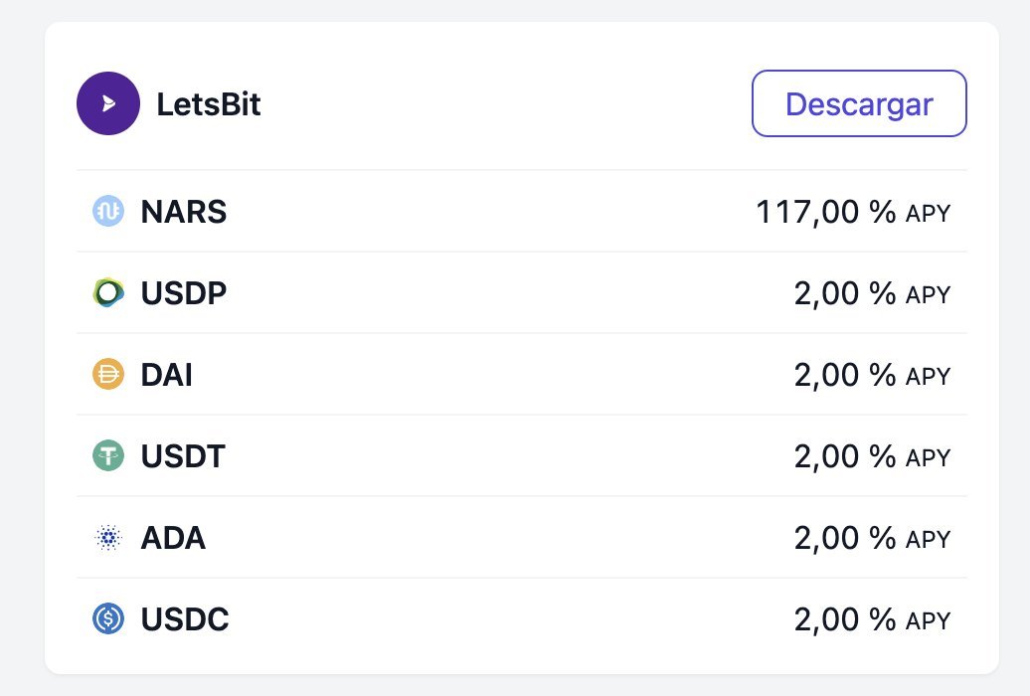Click the NARS coin icon
The image size is (1030, 696).
108,211
